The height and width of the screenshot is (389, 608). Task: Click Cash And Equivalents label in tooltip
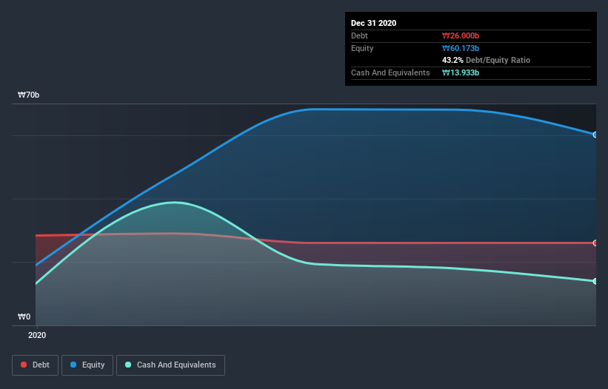[390, 72]
